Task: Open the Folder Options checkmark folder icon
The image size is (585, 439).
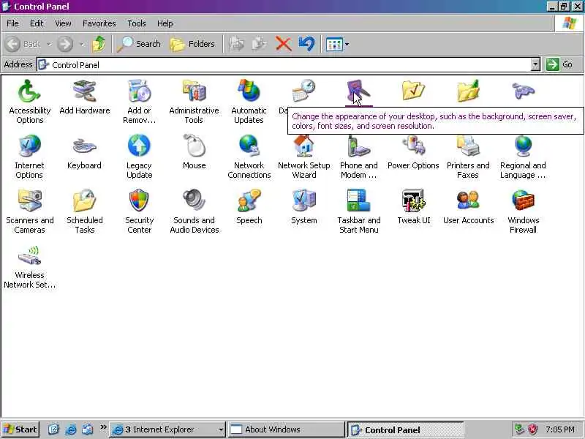Action: point(413,91)
